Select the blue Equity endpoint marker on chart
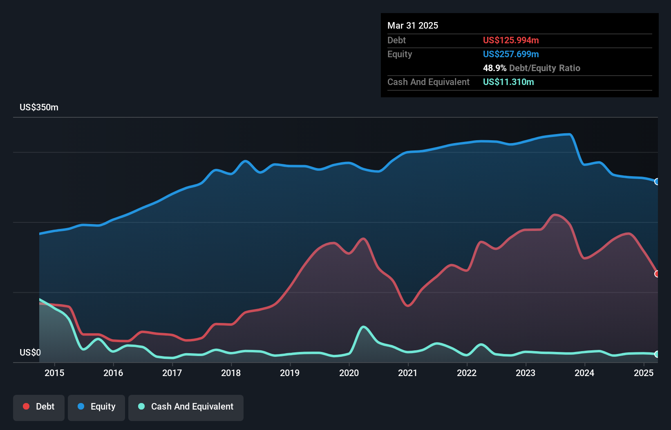 click(657, 181)
